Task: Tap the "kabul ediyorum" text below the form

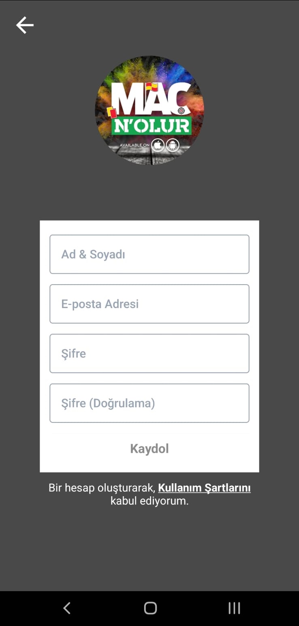Action: click(x=149, y=501)
